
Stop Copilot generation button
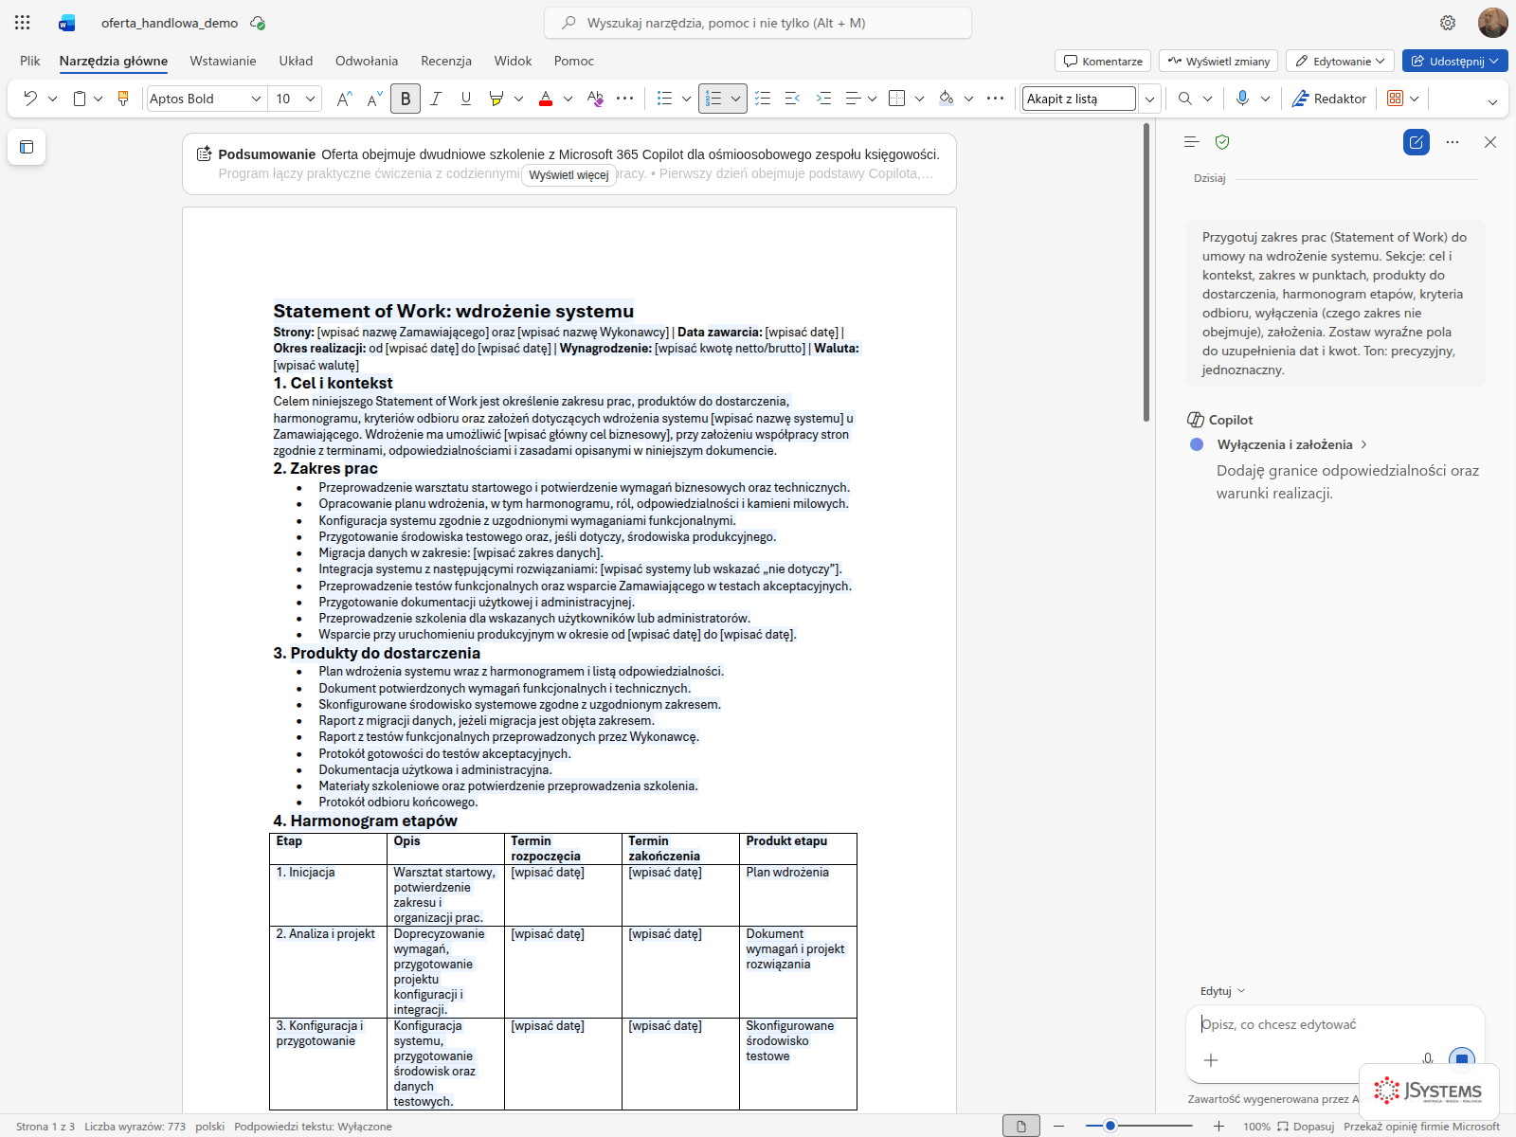pyautogui.click(x=1462, y=1059)
